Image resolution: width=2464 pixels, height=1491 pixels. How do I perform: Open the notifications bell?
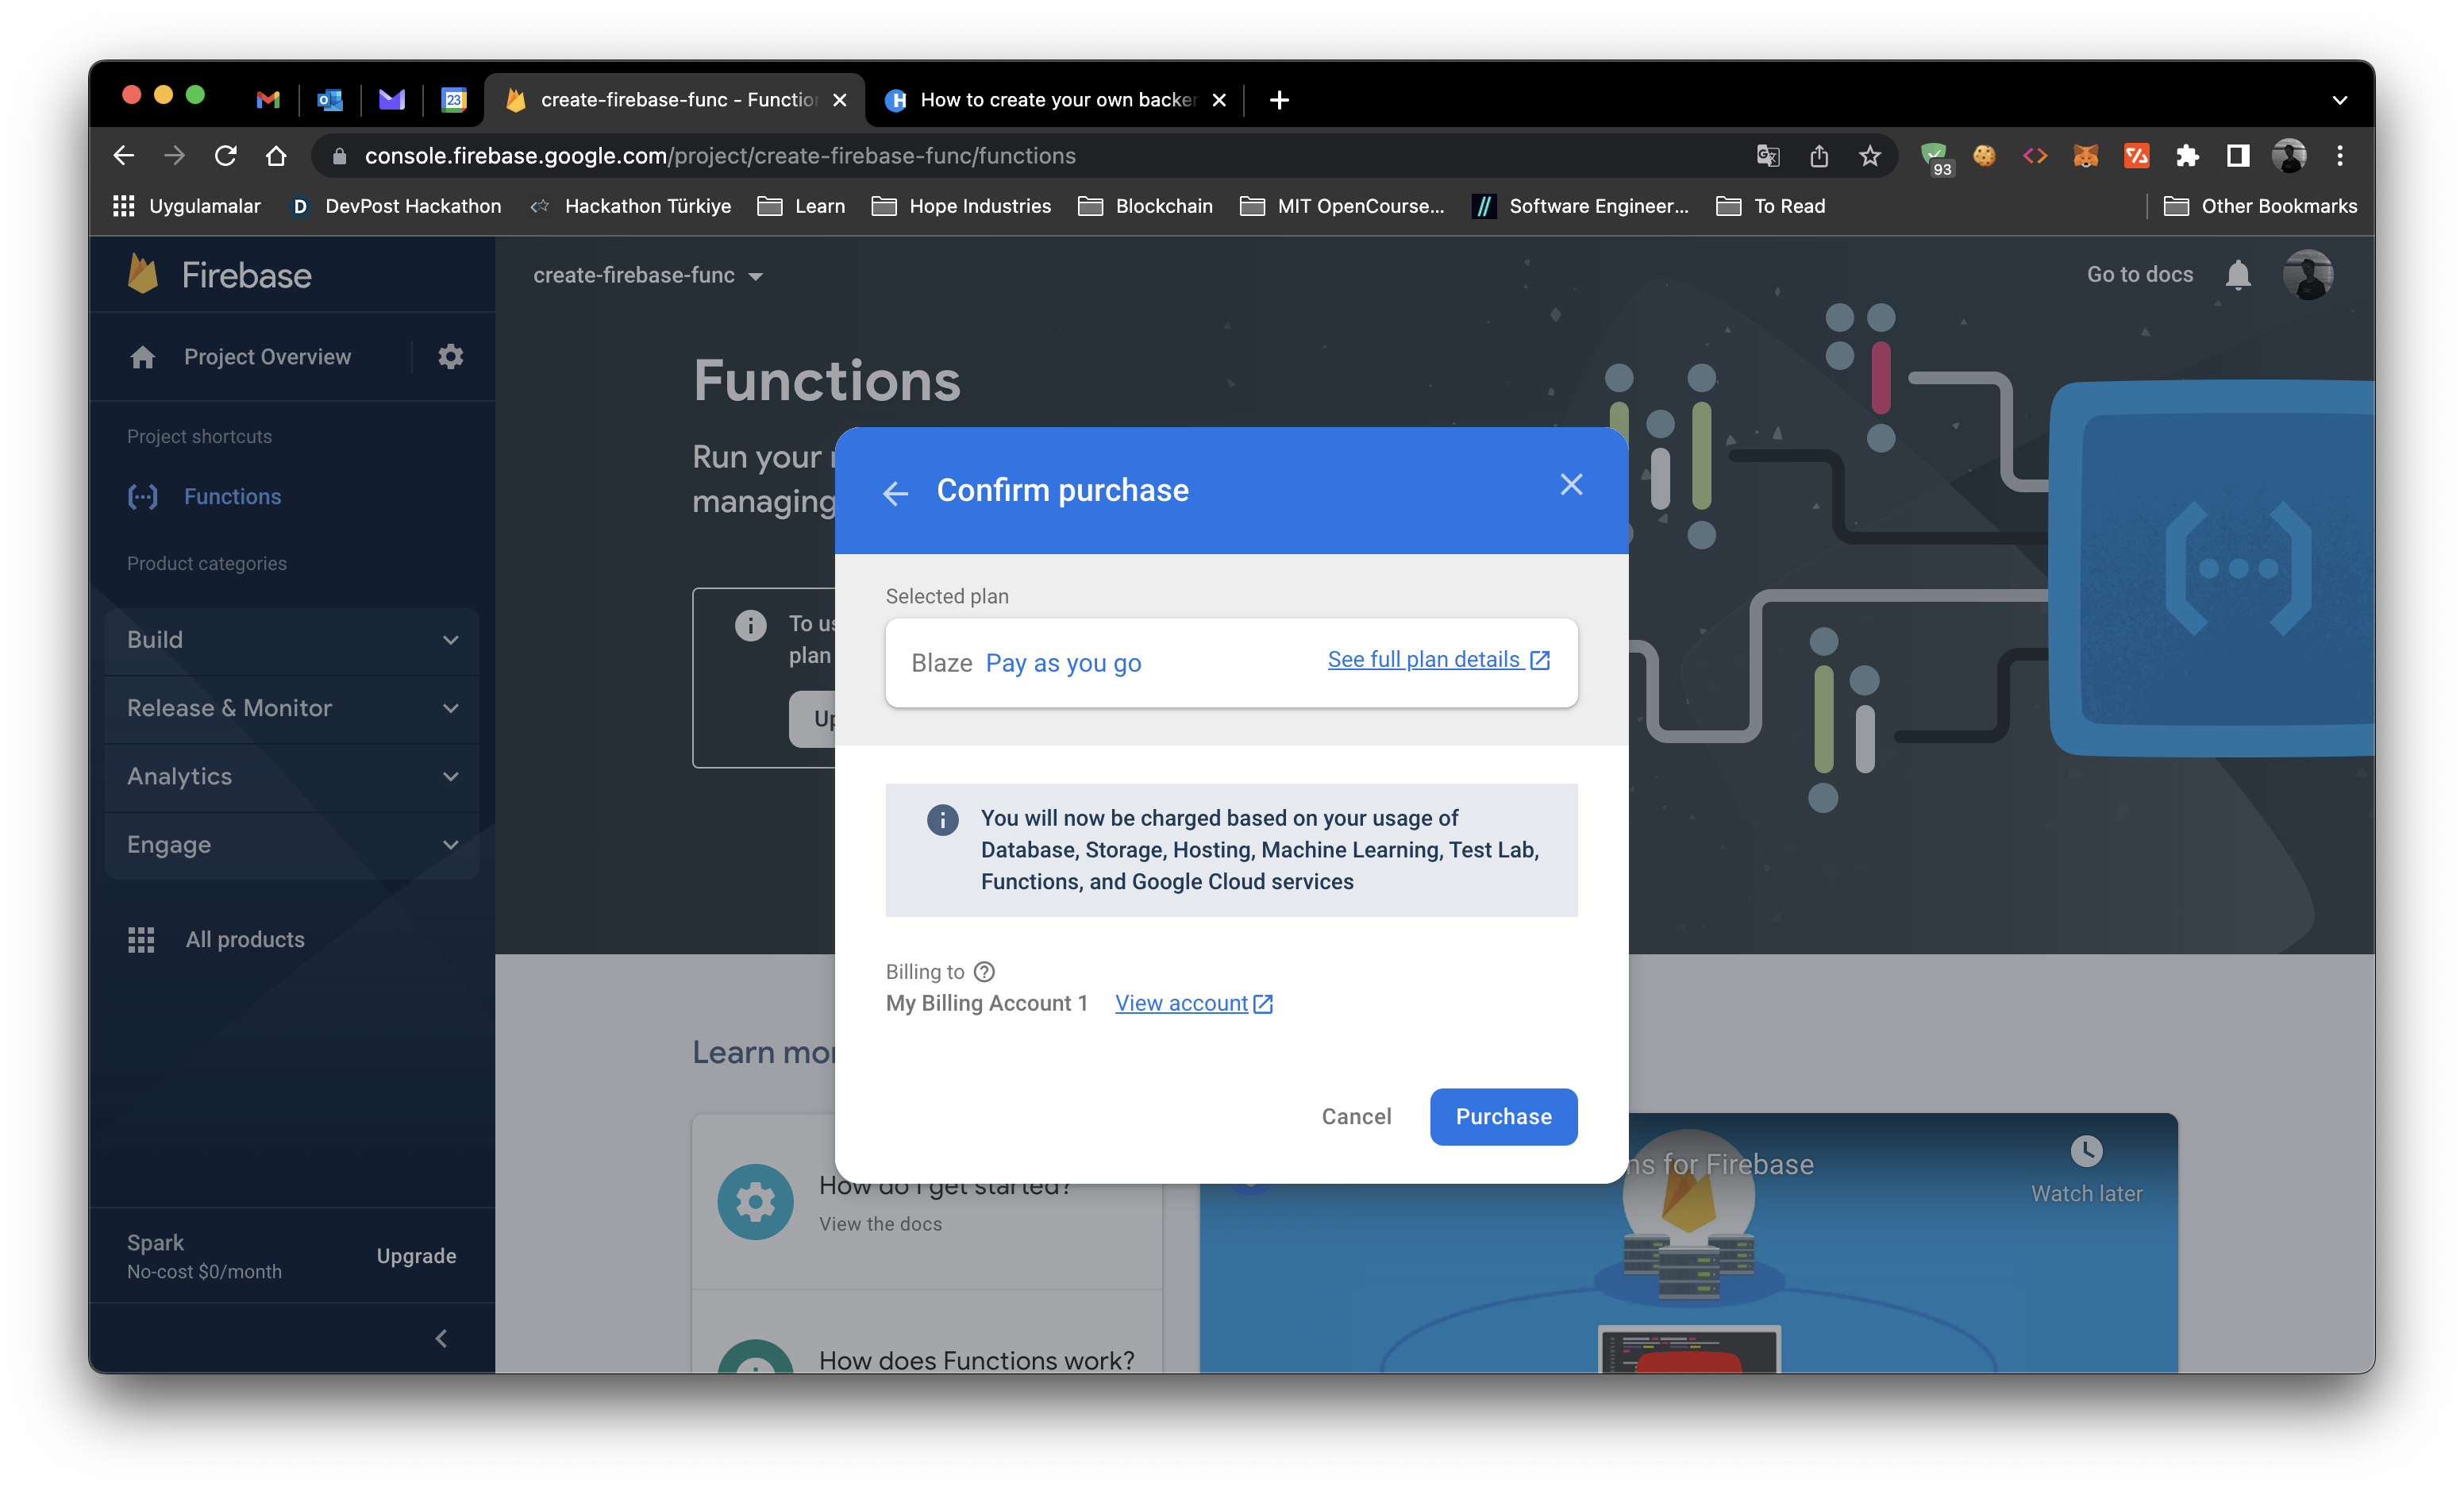pos(2238,275)
